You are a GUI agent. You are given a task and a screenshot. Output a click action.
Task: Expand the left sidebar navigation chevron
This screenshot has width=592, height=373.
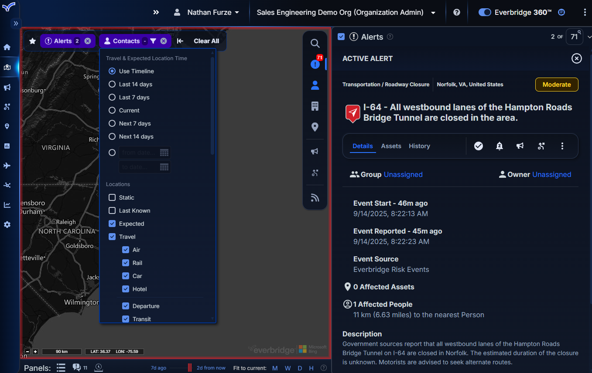(16, 23)
